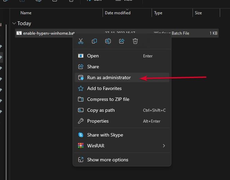Click the Windows Batch File type cell
This screenshot has width=230, height=180.
click(x=171, y=33)
